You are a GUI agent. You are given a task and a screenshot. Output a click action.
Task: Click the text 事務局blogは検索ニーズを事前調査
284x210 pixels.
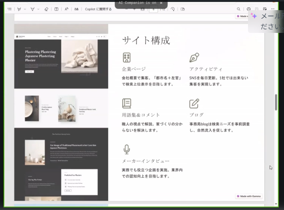click(x=219, y=124)
